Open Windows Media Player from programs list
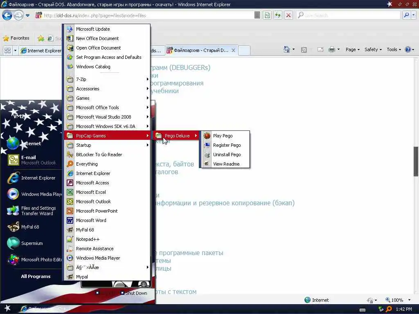419x314 pixels. pos(108,258)
